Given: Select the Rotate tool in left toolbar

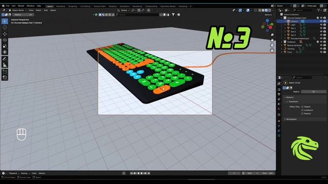Looking at the screenshot, I should tap(5, 40).
